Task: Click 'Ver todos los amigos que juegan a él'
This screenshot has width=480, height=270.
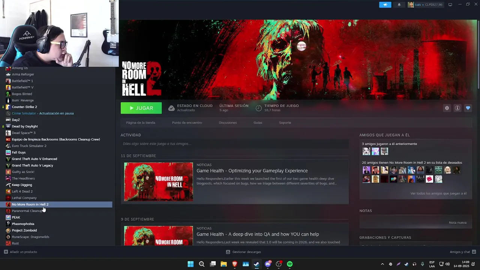Action: [x=438, y=193]
